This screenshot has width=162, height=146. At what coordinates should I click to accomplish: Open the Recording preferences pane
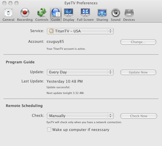point(25,15)
